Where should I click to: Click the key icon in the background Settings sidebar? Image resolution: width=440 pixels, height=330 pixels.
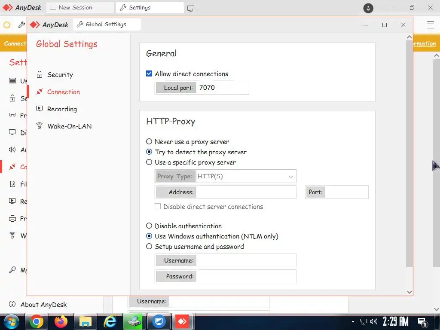[12, 270]
